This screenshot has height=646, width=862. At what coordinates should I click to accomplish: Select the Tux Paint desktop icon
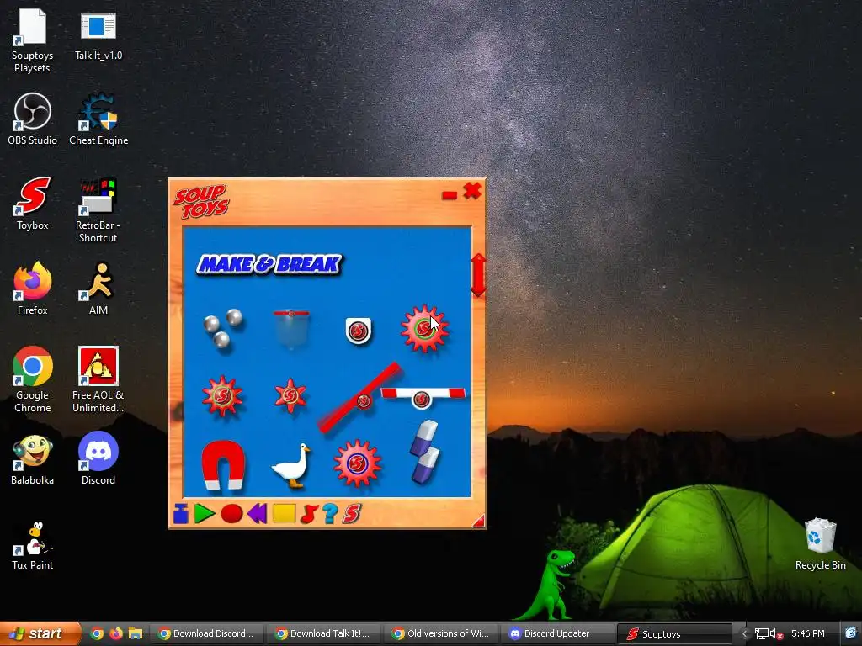(33, 545)
